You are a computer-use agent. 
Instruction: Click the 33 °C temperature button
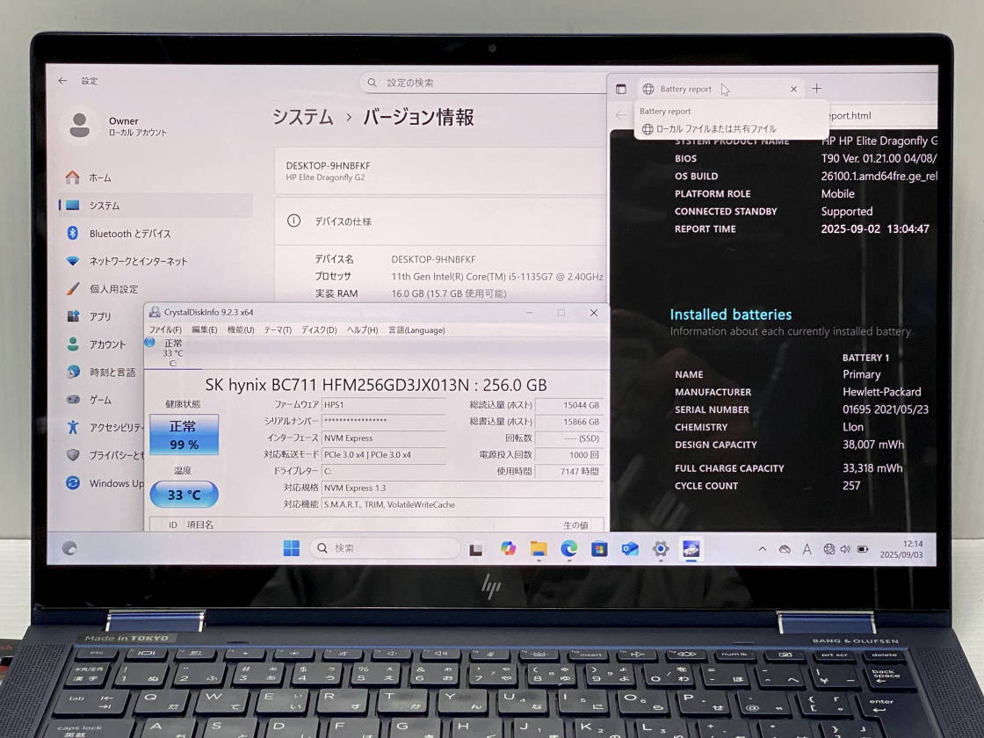184,495
